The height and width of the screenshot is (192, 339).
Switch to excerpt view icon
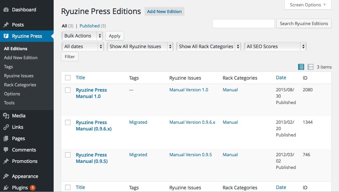310,67
